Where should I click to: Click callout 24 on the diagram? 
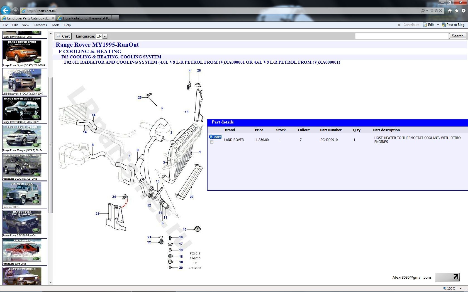114,197
